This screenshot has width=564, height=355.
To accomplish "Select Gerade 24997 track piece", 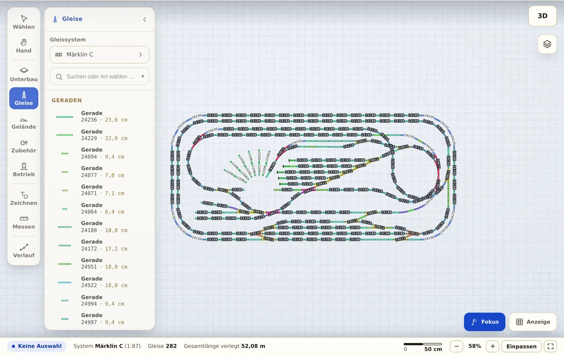I will point(100,319).
